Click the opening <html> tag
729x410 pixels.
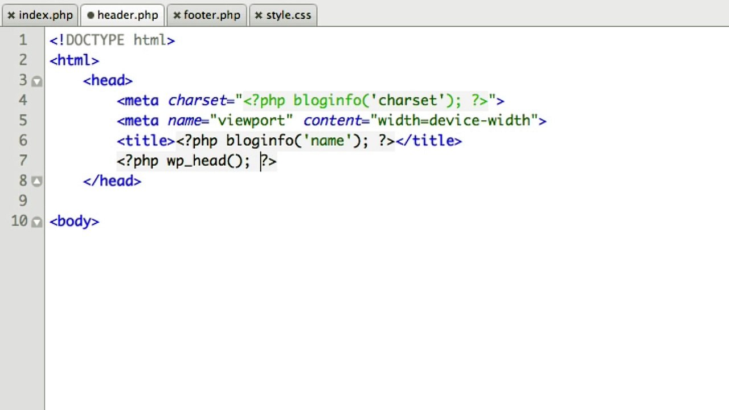point(74,60)
